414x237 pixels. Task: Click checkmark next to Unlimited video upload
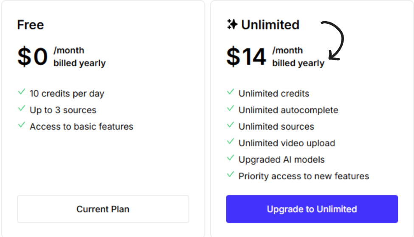[x=231, y=142]
